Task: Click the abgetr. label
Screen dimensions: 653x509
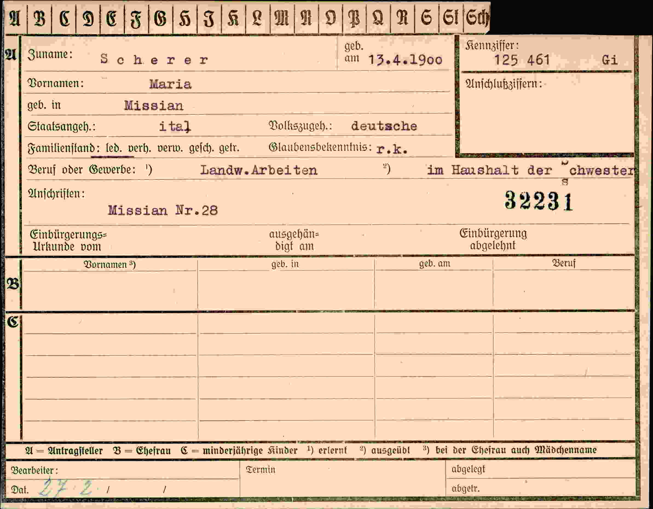Action: (466, 489)
